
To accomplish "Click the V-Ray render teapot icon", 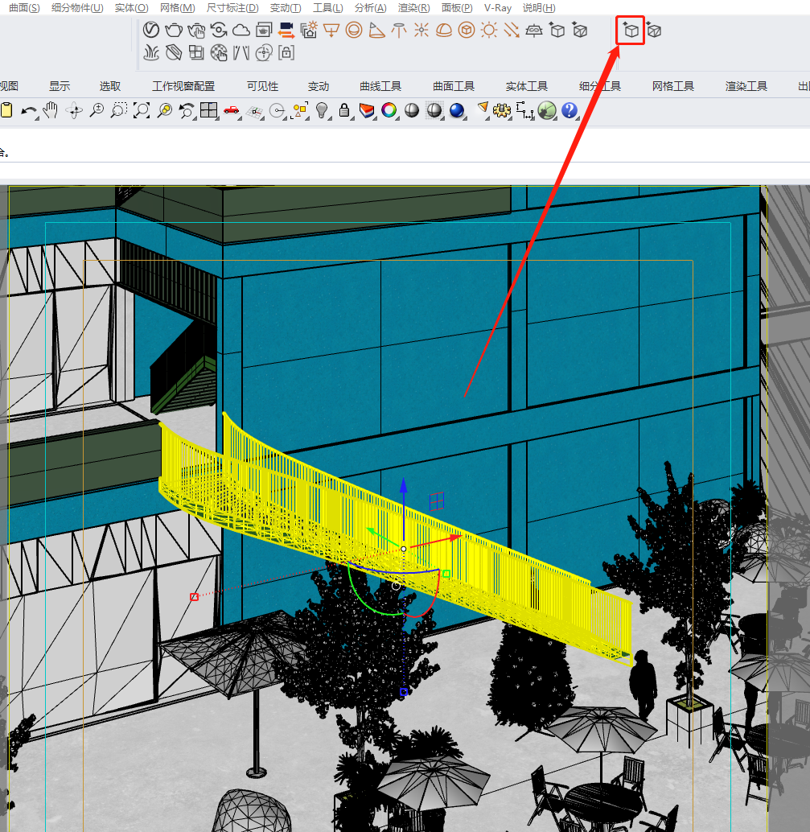I will click(173, 31).
